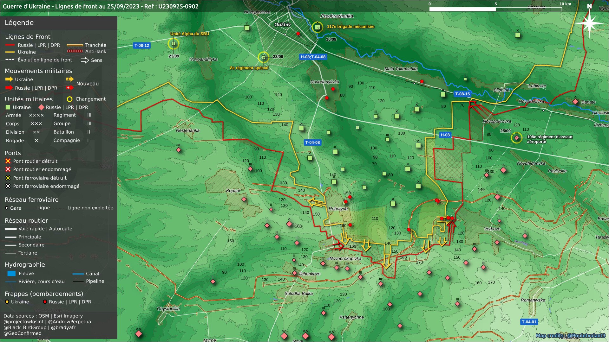
Task: Click the Novopokrovka village label
Action: click(497, 121)
